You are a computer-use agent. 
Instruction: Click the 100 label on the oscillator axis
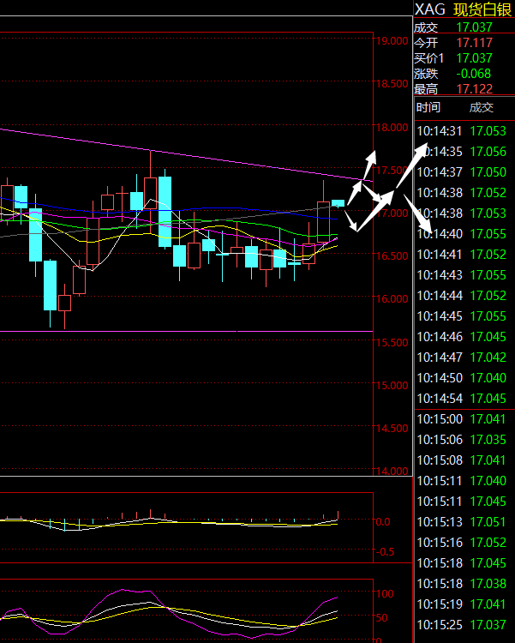pyautogui.click(x=384, y=594)
